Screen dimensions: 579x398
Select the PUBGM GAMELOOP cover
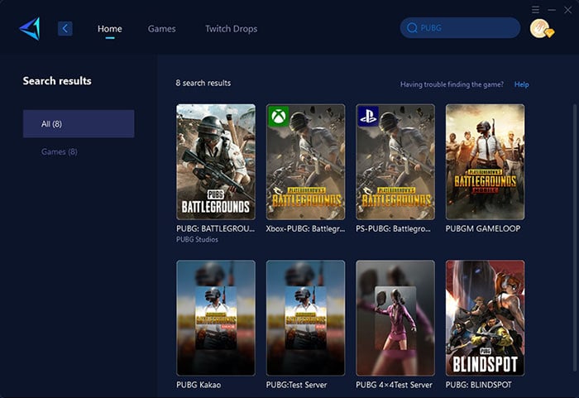point(485,162)
